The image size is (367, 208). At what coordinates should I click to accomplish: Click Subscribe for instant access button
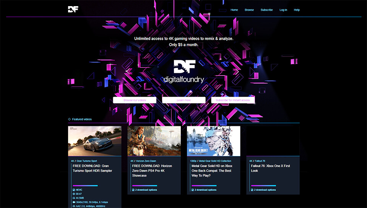coord(233,100)
